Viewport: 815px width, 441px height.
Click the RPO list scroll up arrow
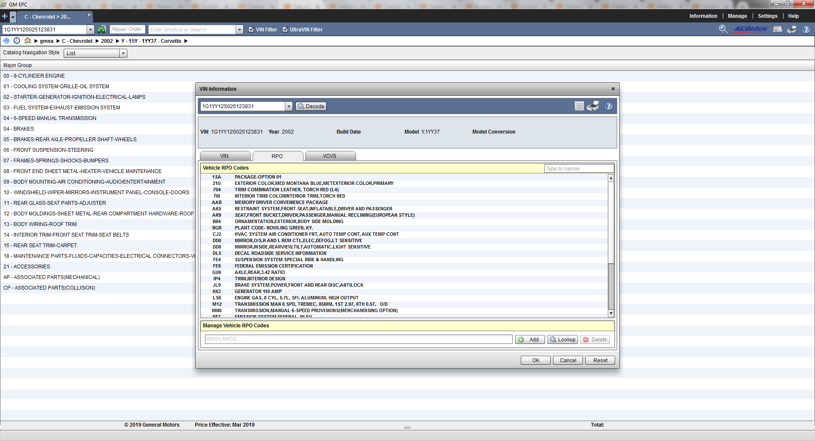611,178
